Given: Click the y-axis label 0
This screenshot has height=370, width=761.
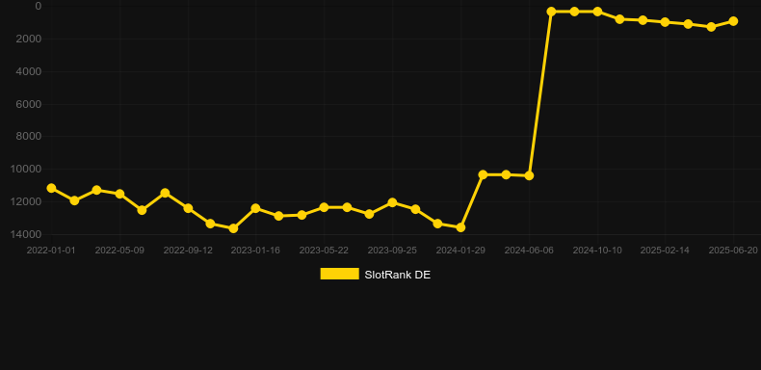Looking at the screenshot, I should (x=39, y=6).
